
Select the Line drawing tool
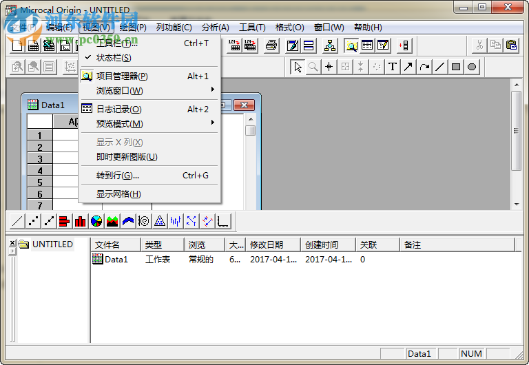coord(440,67)
